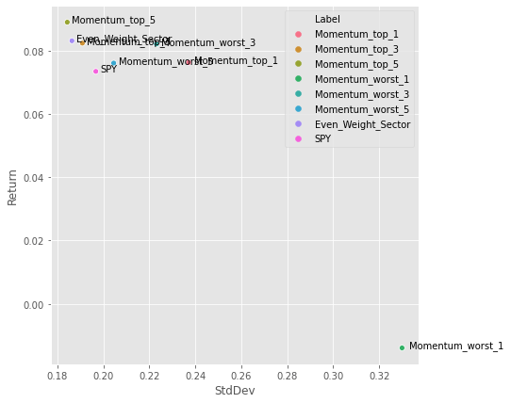Click the Momentum_top_1 legend color marker
The width and height of the screenshot is (511, 403).
(298, 34)
